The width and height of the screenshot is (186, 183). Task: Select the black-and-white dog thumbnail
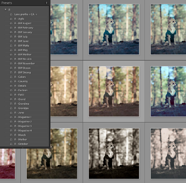click(114, 154)
